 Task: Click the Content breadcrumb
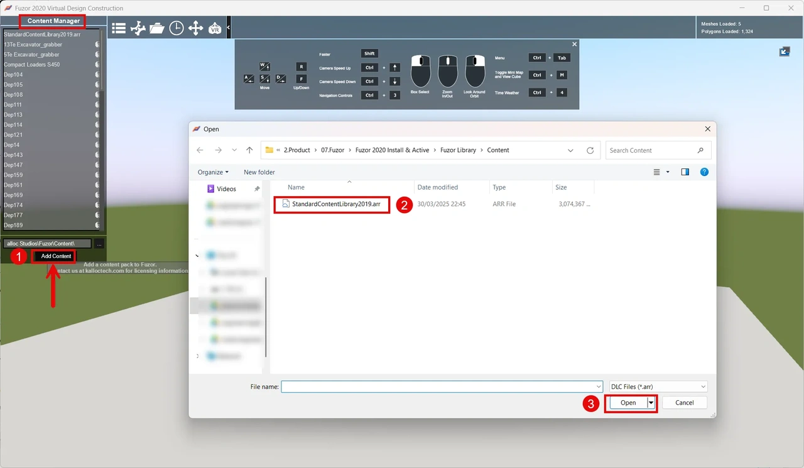[498, 150]
